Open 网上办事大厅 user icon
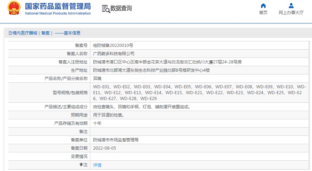Image resolution: width=312 pixels, height=171 pixels. click(x=291, y=6)
